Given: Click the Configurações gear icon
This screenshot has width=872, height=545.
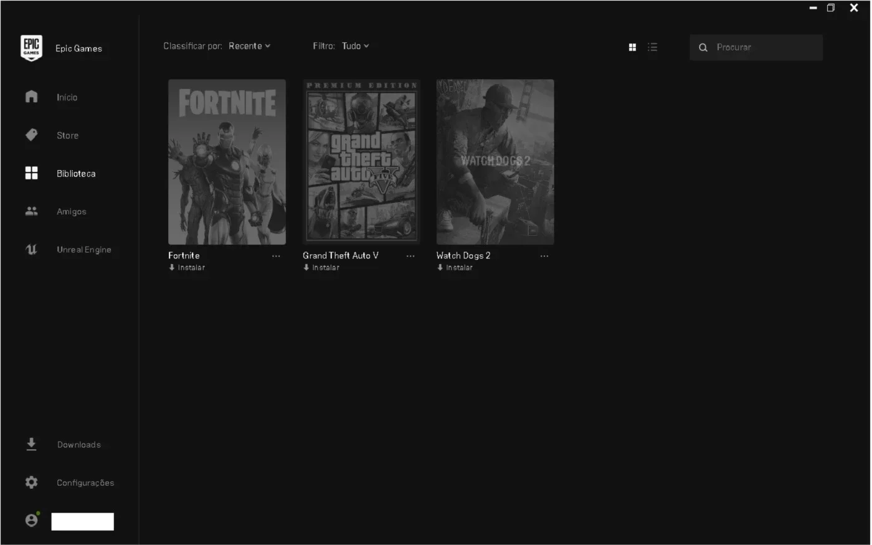Looking at the screenshot, I should point(31,482).
